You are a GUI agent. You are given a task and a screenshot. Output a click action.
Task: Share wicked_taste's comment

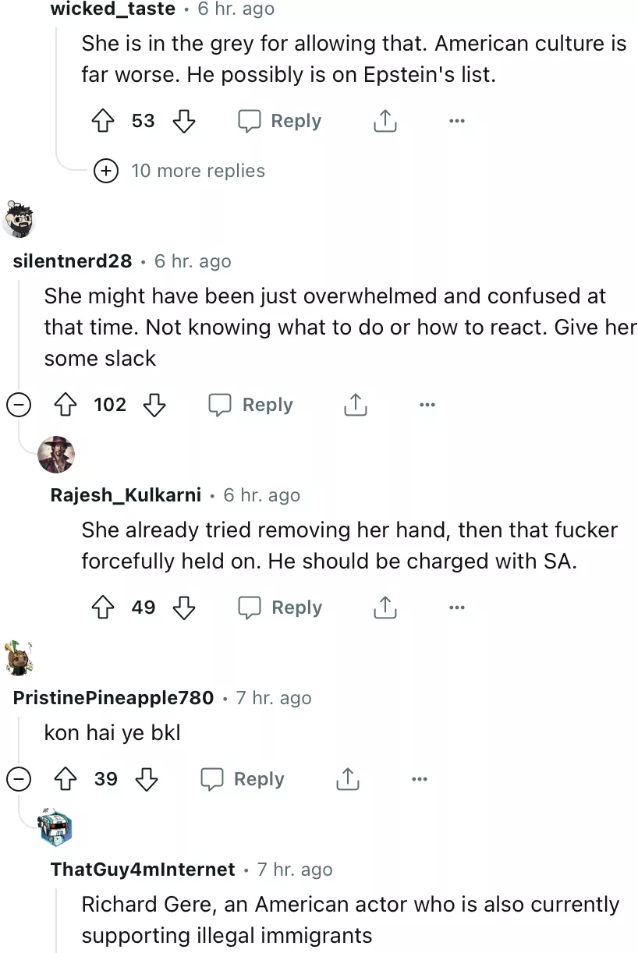coord(385,122)
